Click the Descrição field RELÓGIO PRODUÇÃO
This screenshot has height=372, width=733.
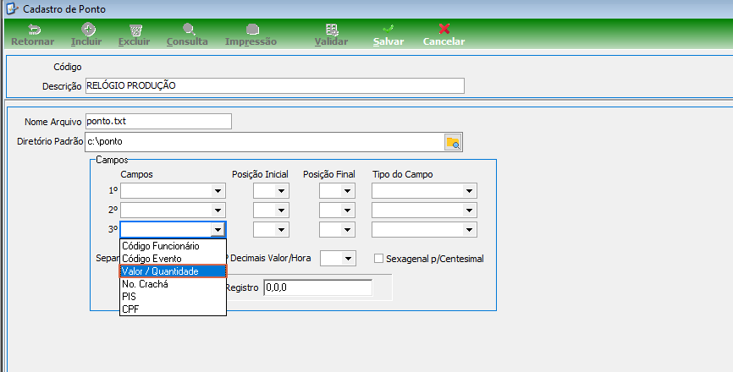pyautogui.click(x=275, y=86)
